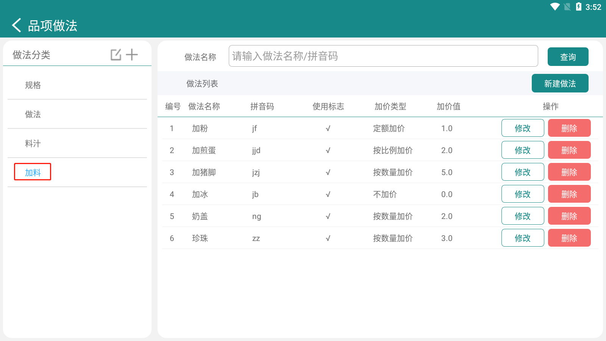Tap the Wi-Fi status icon
The width and height of the screenshot is (606, 341).
click(555, 7)
